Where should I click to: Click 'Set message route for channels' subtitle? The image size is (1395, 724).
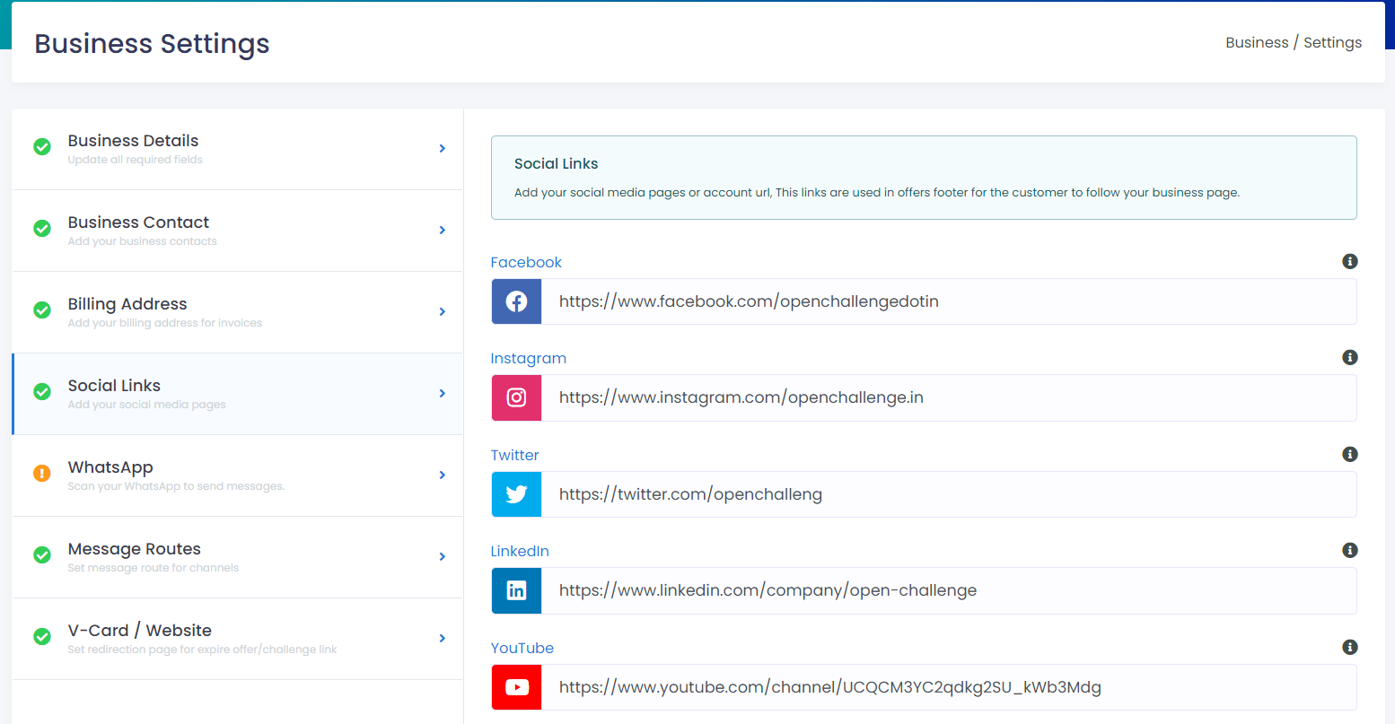154,568
